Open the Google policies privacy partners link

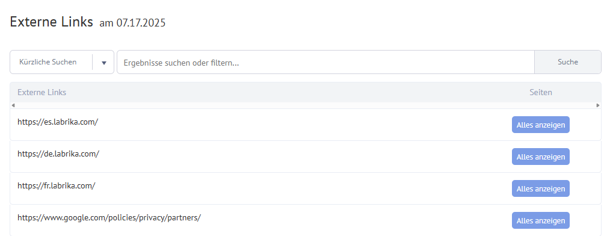click(109, 218)
